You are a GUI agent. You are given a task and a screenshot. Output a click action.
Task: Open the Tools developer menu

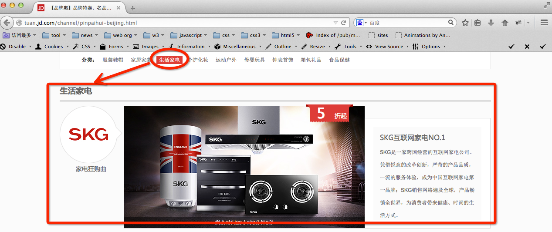coord(348,47)
